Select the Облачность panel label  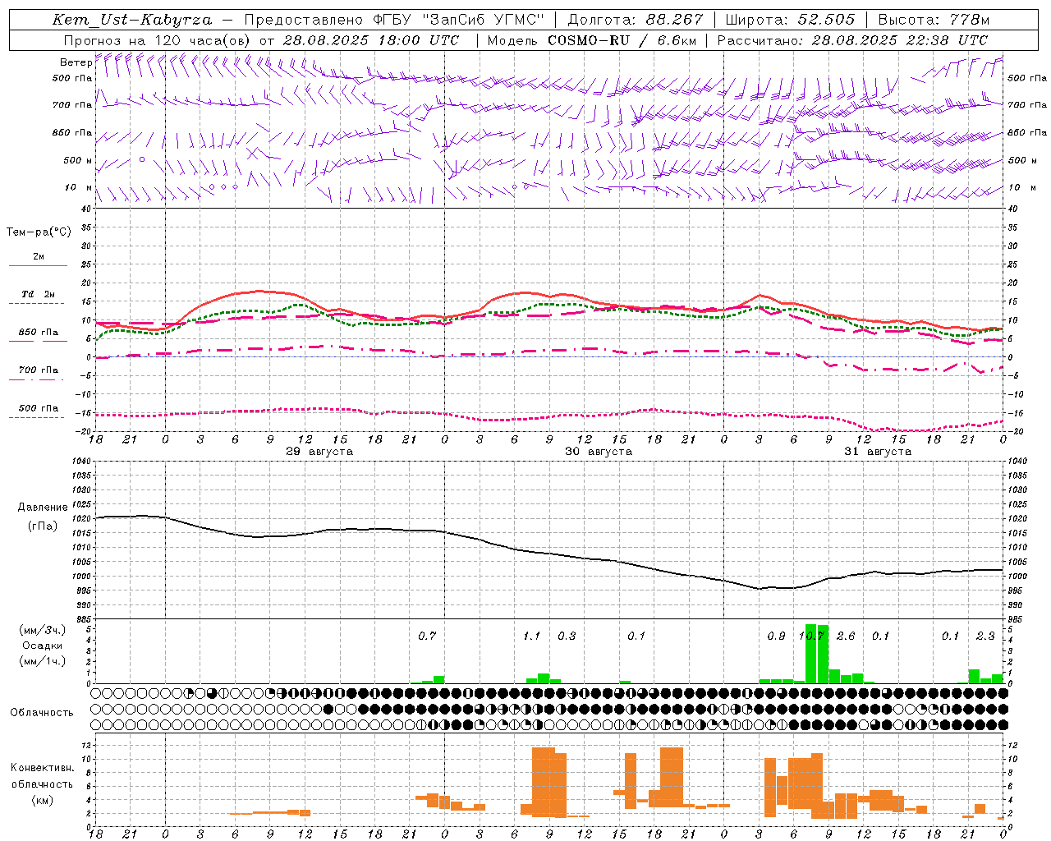click(x=42, y=713)
